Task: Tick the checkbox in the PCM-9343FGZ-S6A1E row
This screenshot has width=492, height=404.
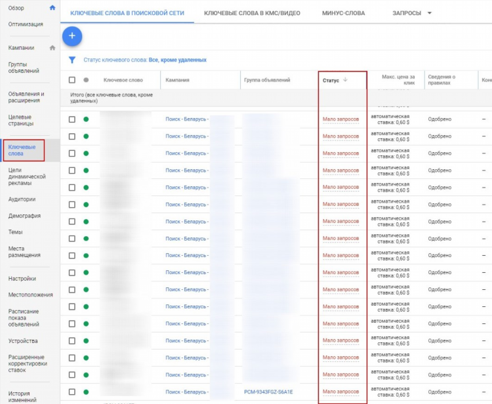Action: point(72,392)
